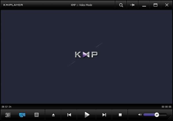Click the total time 00:00:00 display
Viewport: 173px width, 121px height.
click(166, 107)
